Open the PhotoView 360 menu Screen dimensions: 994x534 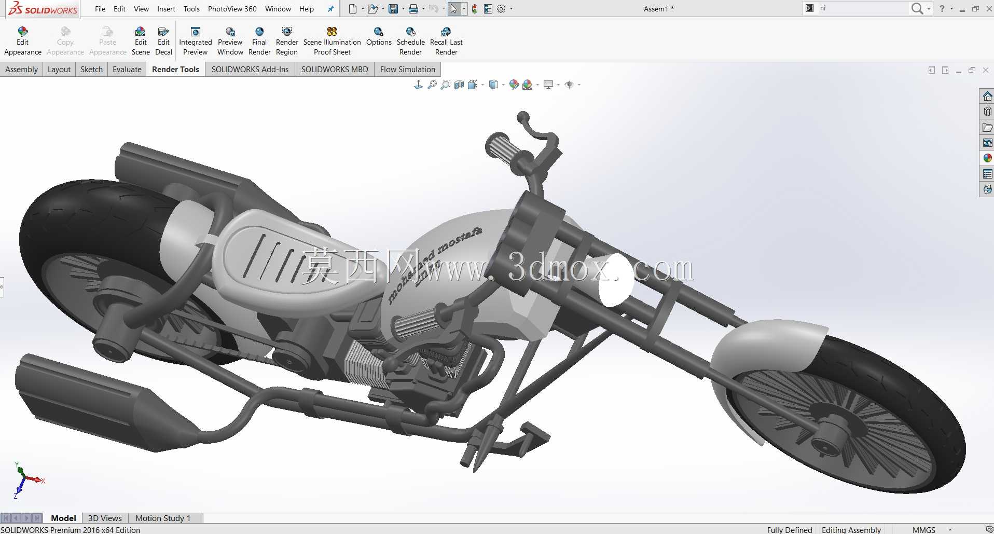tap(232, 9)
